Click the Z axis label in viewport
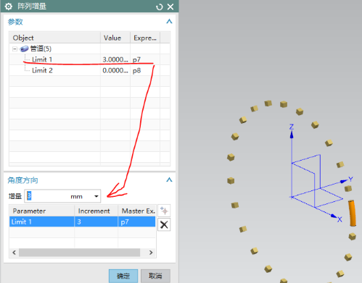This screenshot has width=362, height=283. [x=292, y=127]
